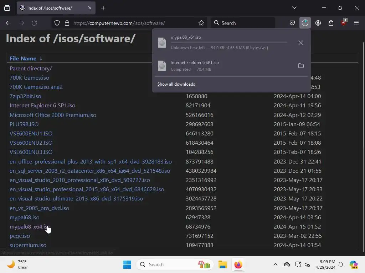This screenshot has height=273, width=365.
Task: Click date 2015-Jan-09 06:54
Action: pyautogui.click(x=297, y=124)
